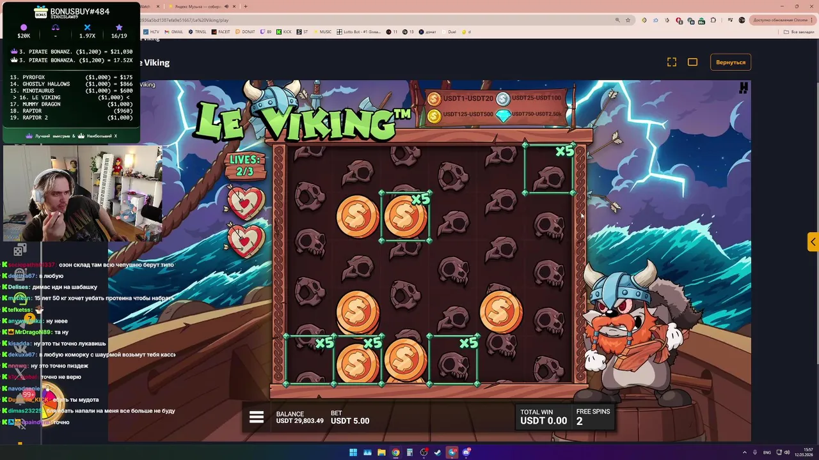
Task: Click the zoom magnifier in the address bar
Action: pos(617,20)
